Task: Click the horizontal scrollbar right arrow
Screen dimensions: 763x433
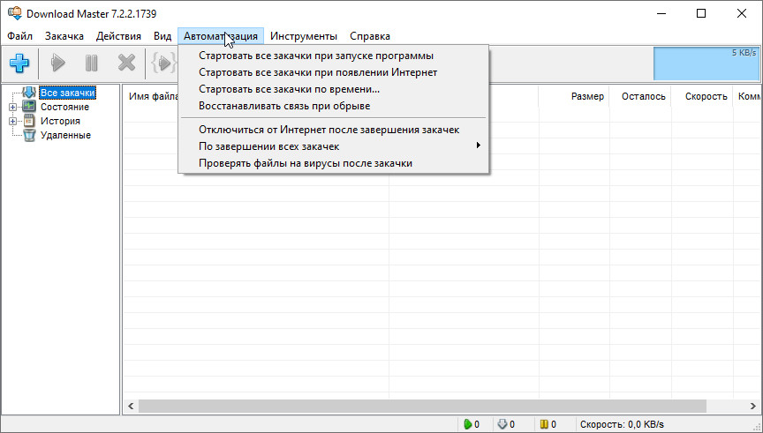Action: point(753,407)
